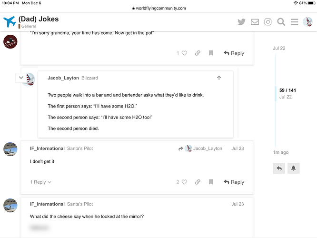Open the notification bell in timeline

pos(293,168)
